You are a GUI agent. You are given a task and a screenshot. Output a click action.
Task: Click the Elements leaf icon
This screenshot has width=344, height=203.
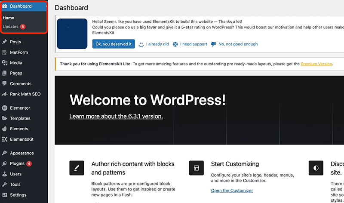(x=5, y=129)
